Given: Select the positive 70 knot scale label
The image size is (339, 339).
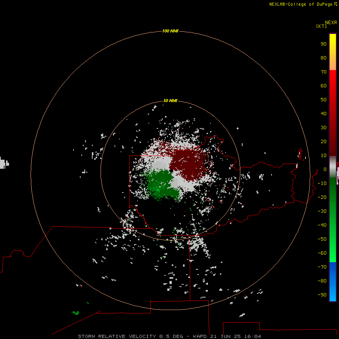Looking at the screenshot, I should (x=324, y=72).
